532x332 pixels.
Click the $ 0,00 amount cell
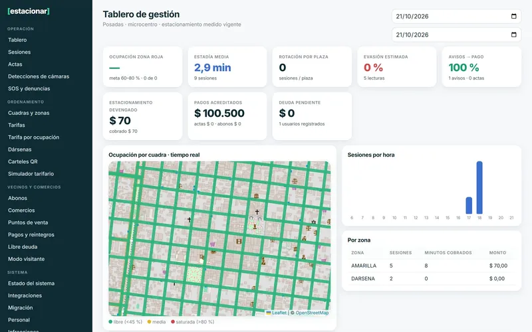click(x=497, y=278)
